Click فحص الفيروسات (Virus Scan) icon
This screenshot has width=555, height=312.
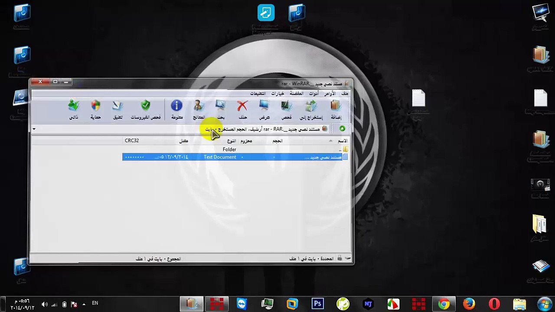click(x=146, y=110)
